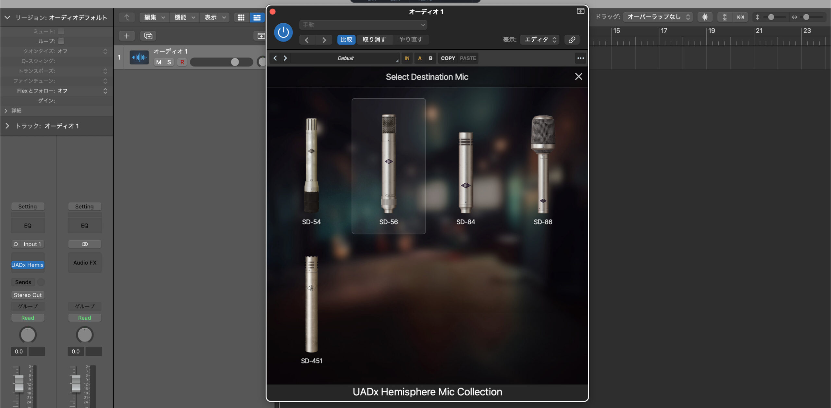The image size is (831, 408).
Task: Switch to grid view icon
Action: (x=241, y=18)
